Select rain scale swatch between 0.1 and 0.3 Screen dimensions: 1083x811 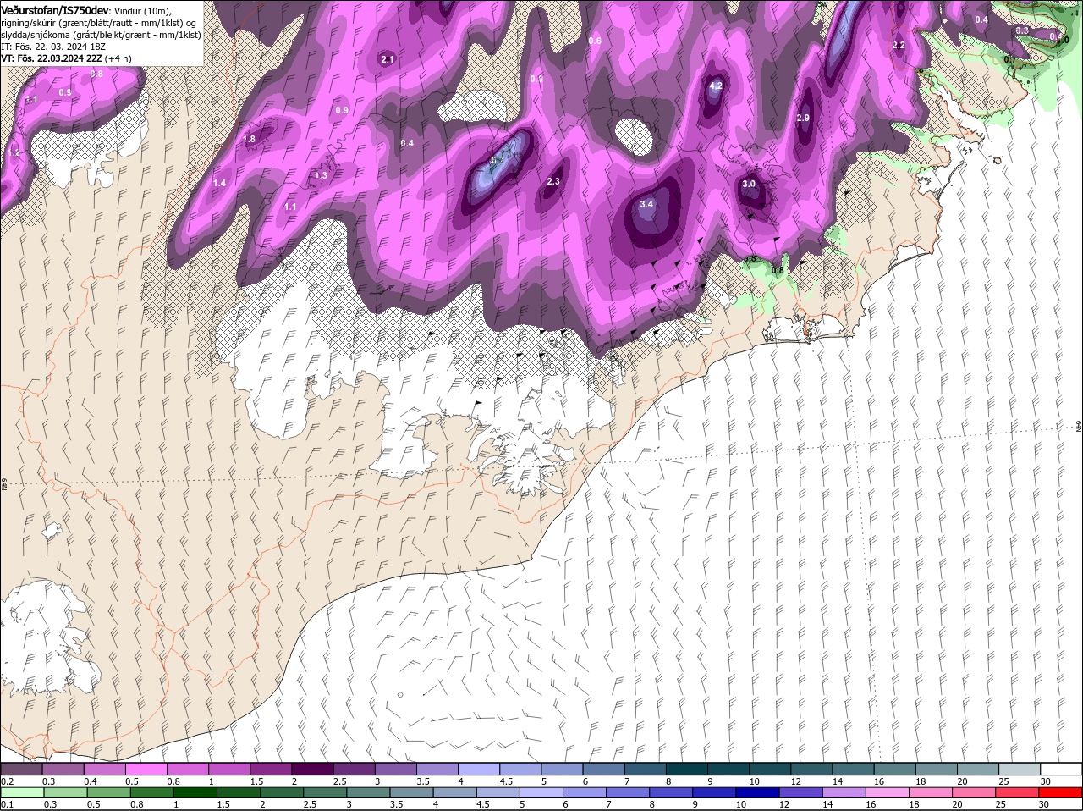point(21,793)
